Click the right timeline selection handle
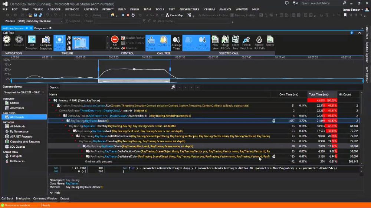This screenshot has height=208, width=371. (170, 70)
